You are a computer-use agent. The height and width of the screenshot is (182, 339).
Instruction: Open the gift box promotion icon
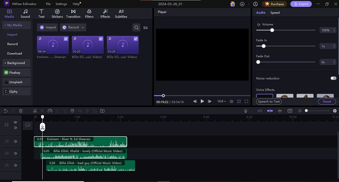point(233,4)
